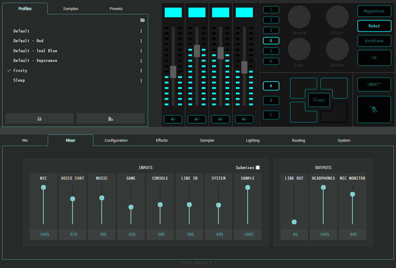
Task: Mute the fourth fader channel
Action: pyautogui.click(x=244, y=119)
